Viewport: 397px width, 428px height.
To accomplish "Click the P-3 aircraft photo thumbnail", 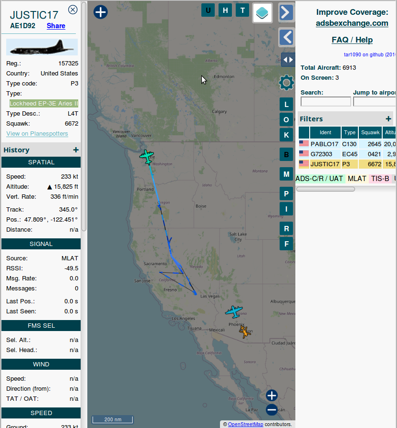I will [42, 47].
